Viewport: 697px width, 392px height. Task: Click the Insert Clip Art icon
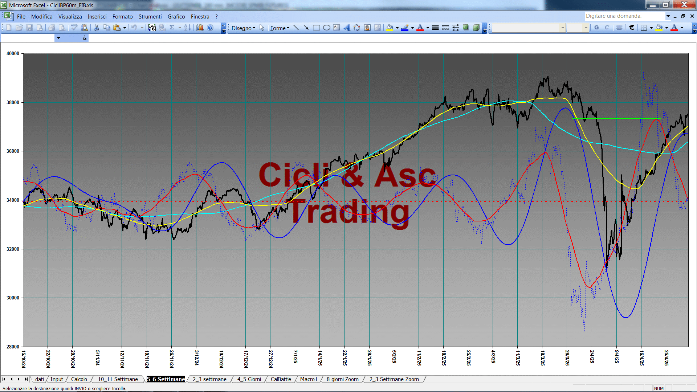tap(367, 28)
